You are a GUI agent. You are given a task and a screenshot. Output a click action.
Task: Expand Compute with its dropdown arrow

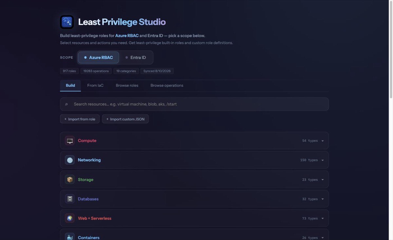(323, 141)
